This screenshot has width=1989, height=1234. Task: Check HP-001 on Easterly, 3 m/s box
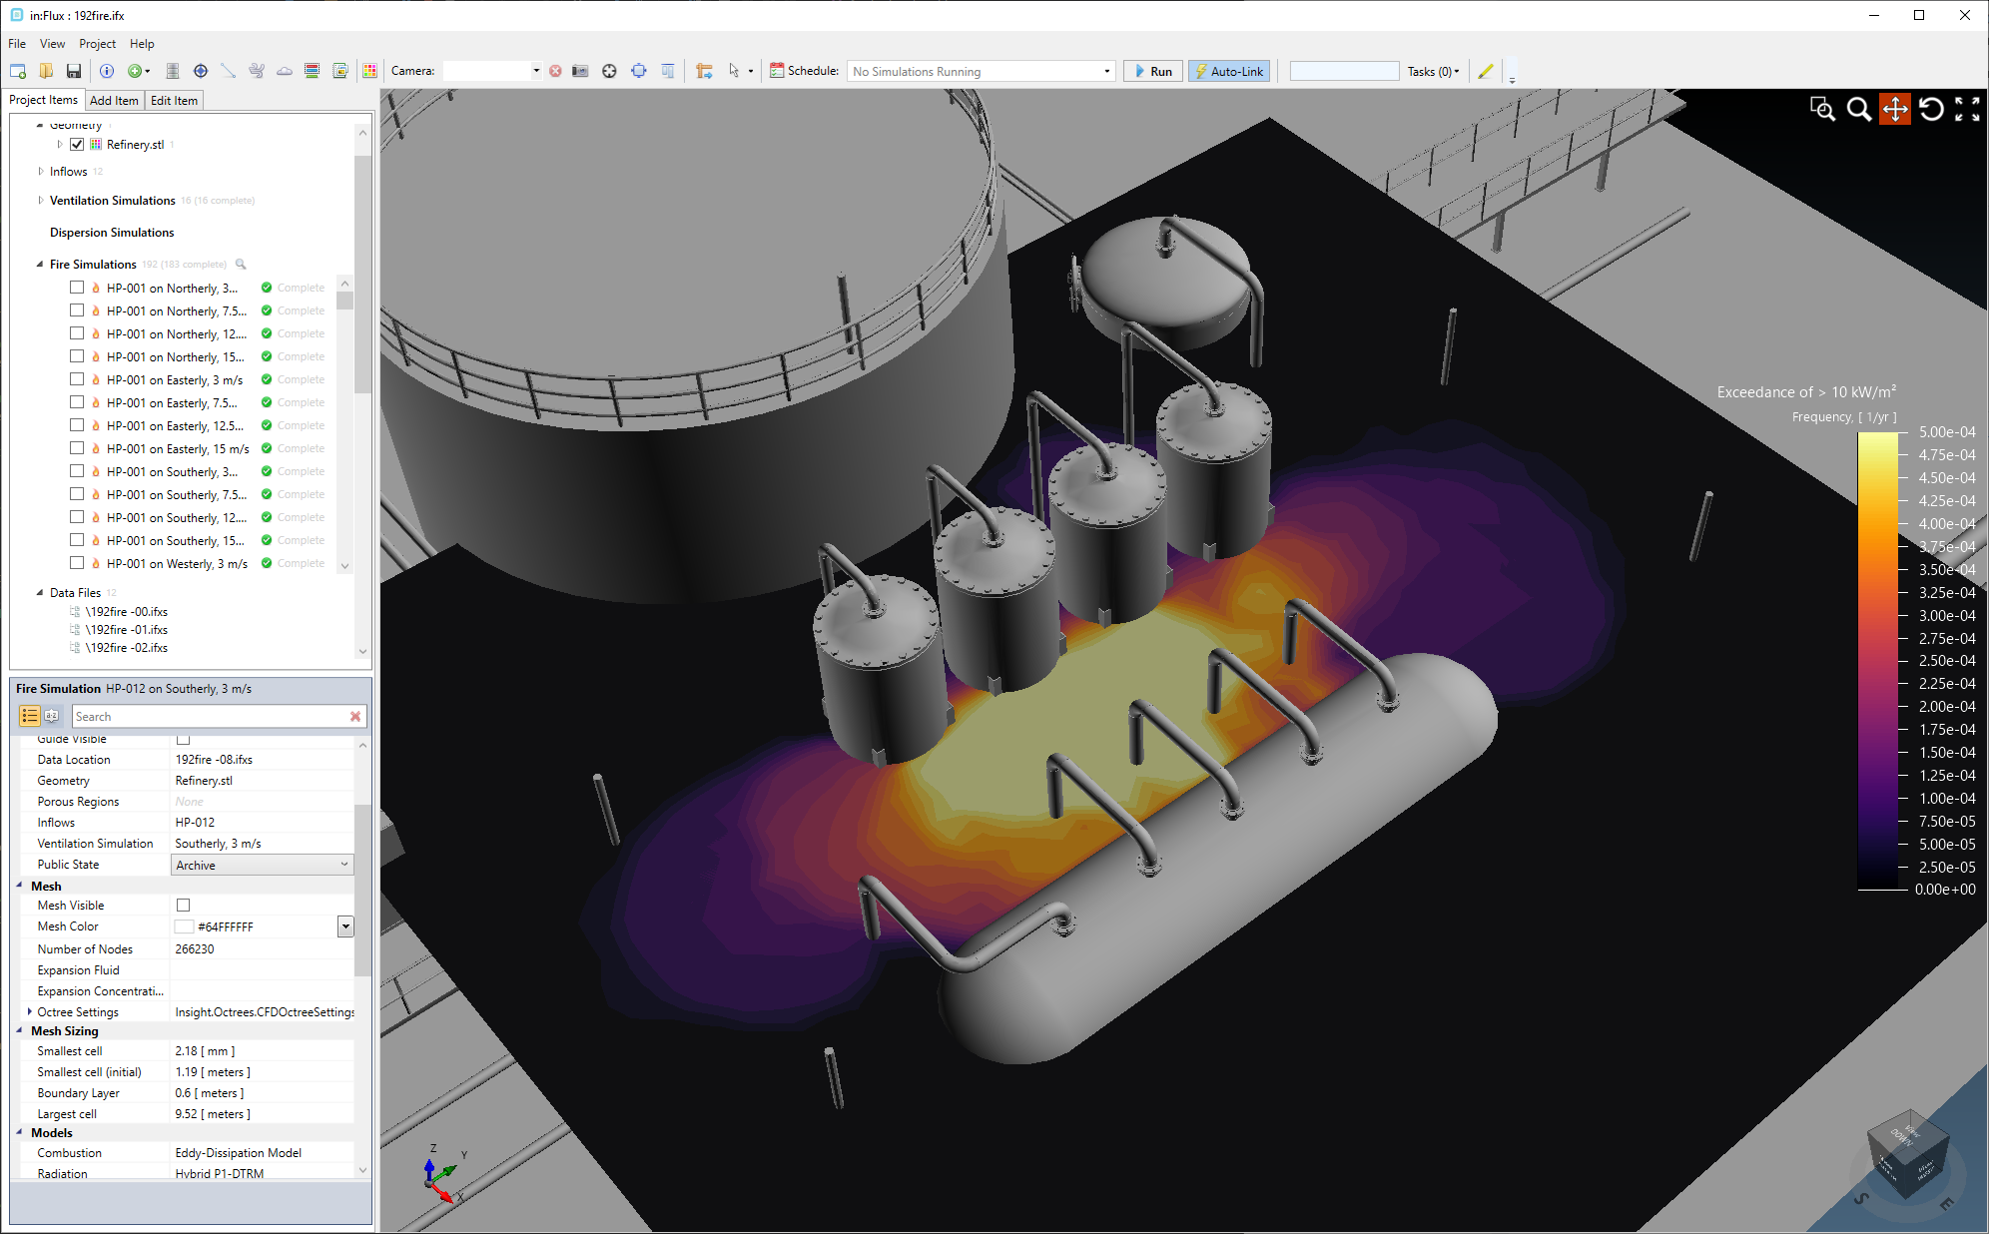(x=77, y=379)
